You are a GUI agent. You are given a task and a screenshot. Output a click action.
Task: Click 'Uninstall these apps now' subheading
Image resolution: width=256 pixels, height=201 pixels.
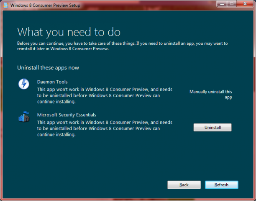click(x=48, y=68)
